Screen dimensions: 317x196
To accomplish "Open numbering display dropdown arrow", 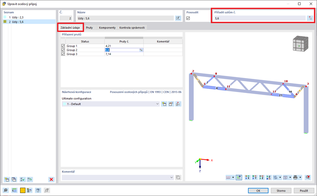I will (233, 177).
